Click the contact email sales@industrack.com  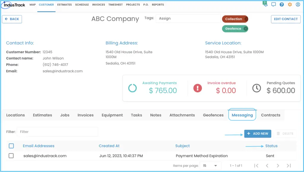[x=63, y=71]
